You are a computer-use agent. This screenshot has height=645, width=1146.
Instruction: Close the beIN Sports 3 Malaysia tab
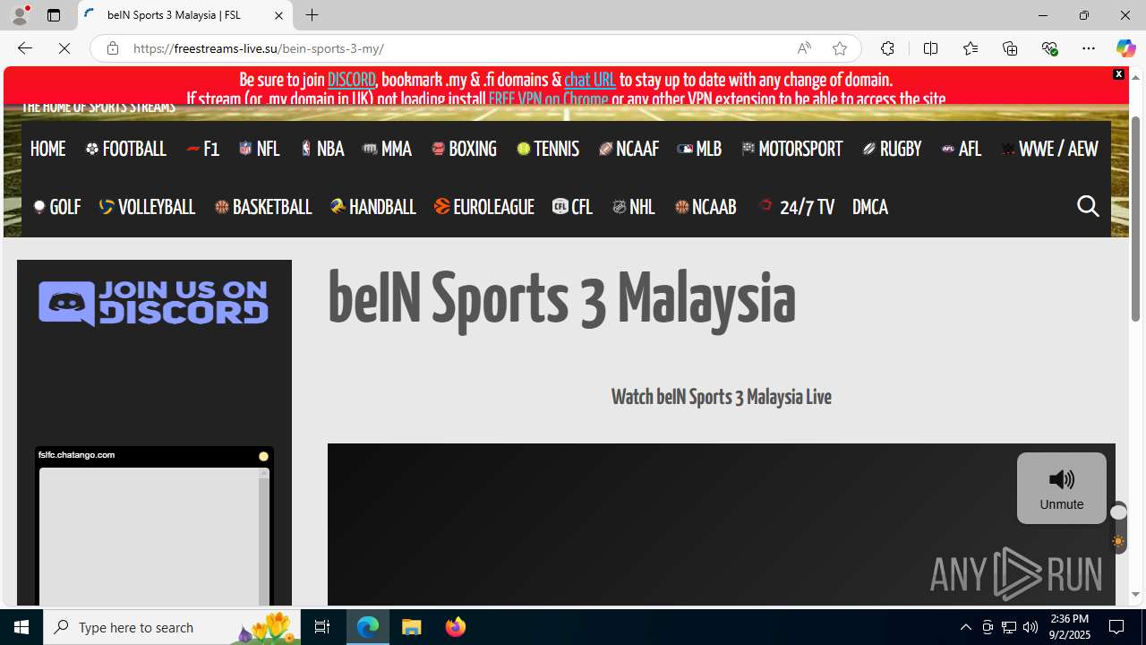(x=278, y=15)
